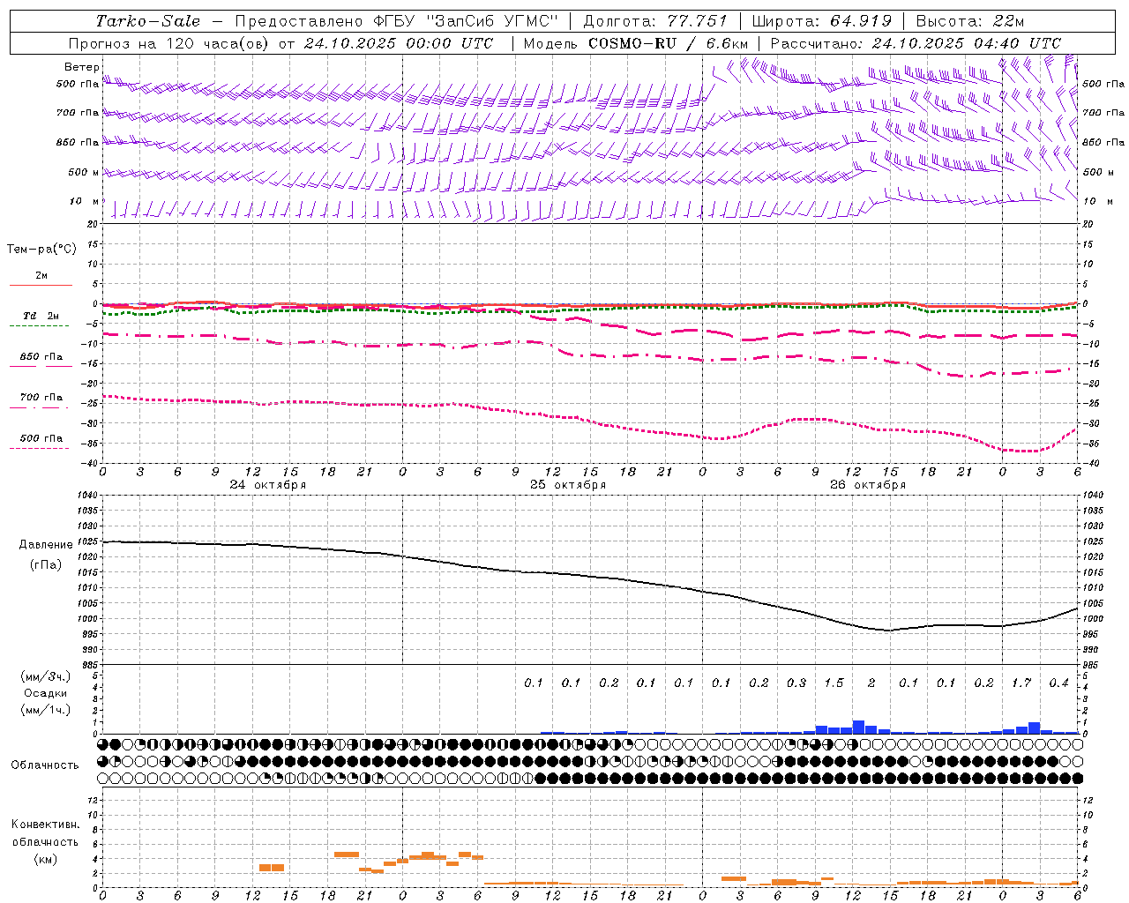
Task: Click the "Конвективн." convective cloud label
Action: [45, 825]
